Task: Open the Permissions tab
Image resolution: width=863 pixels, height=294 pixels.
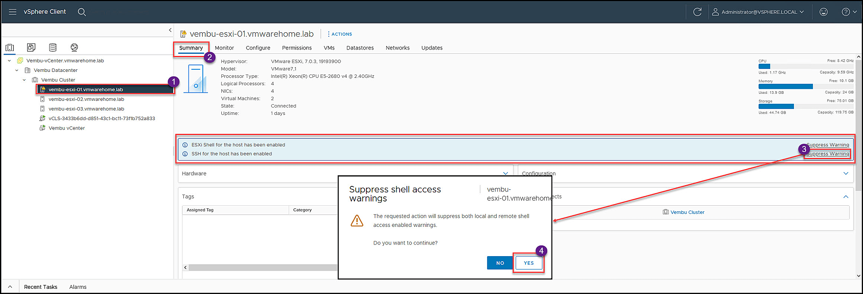Action: (x=297, y=48)
